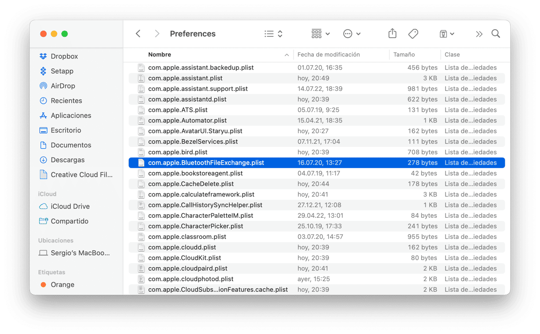
Task: Open AirDrop in the sidebar
Action: point(63,86)
